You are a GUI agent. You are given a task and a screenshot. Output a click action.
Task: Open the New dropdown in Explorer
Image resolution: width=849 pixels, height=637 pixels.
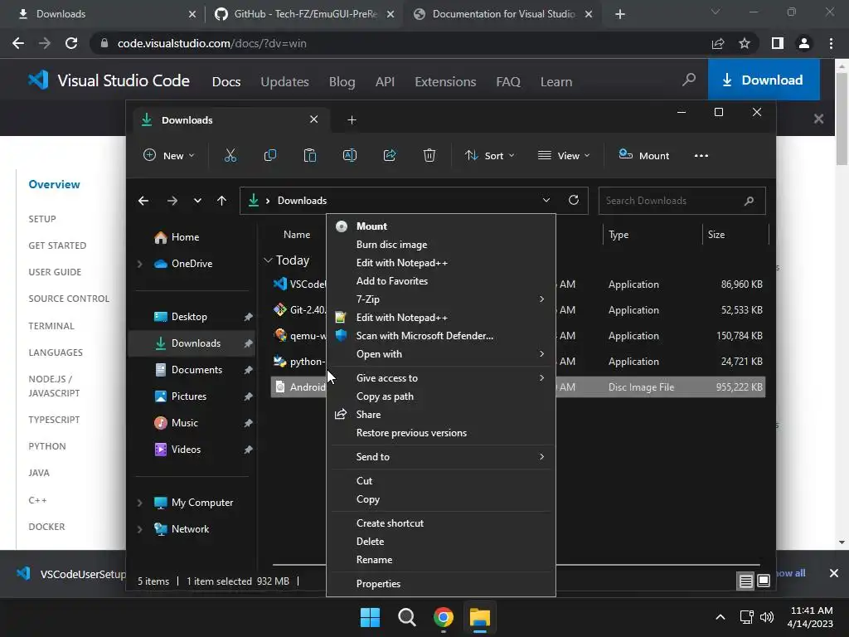click(169, 155)
